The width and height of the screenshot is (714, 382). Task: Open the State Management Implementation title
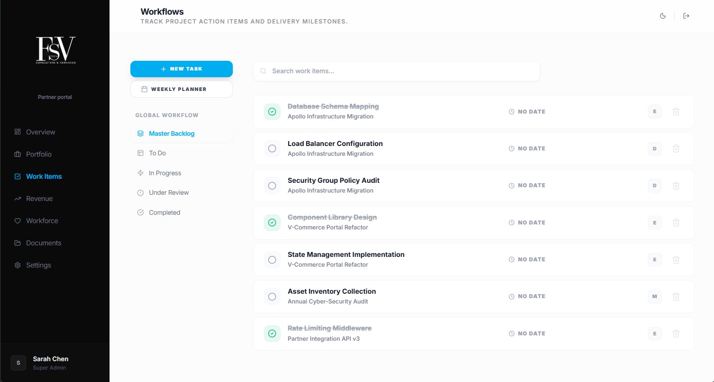point(346,255)
